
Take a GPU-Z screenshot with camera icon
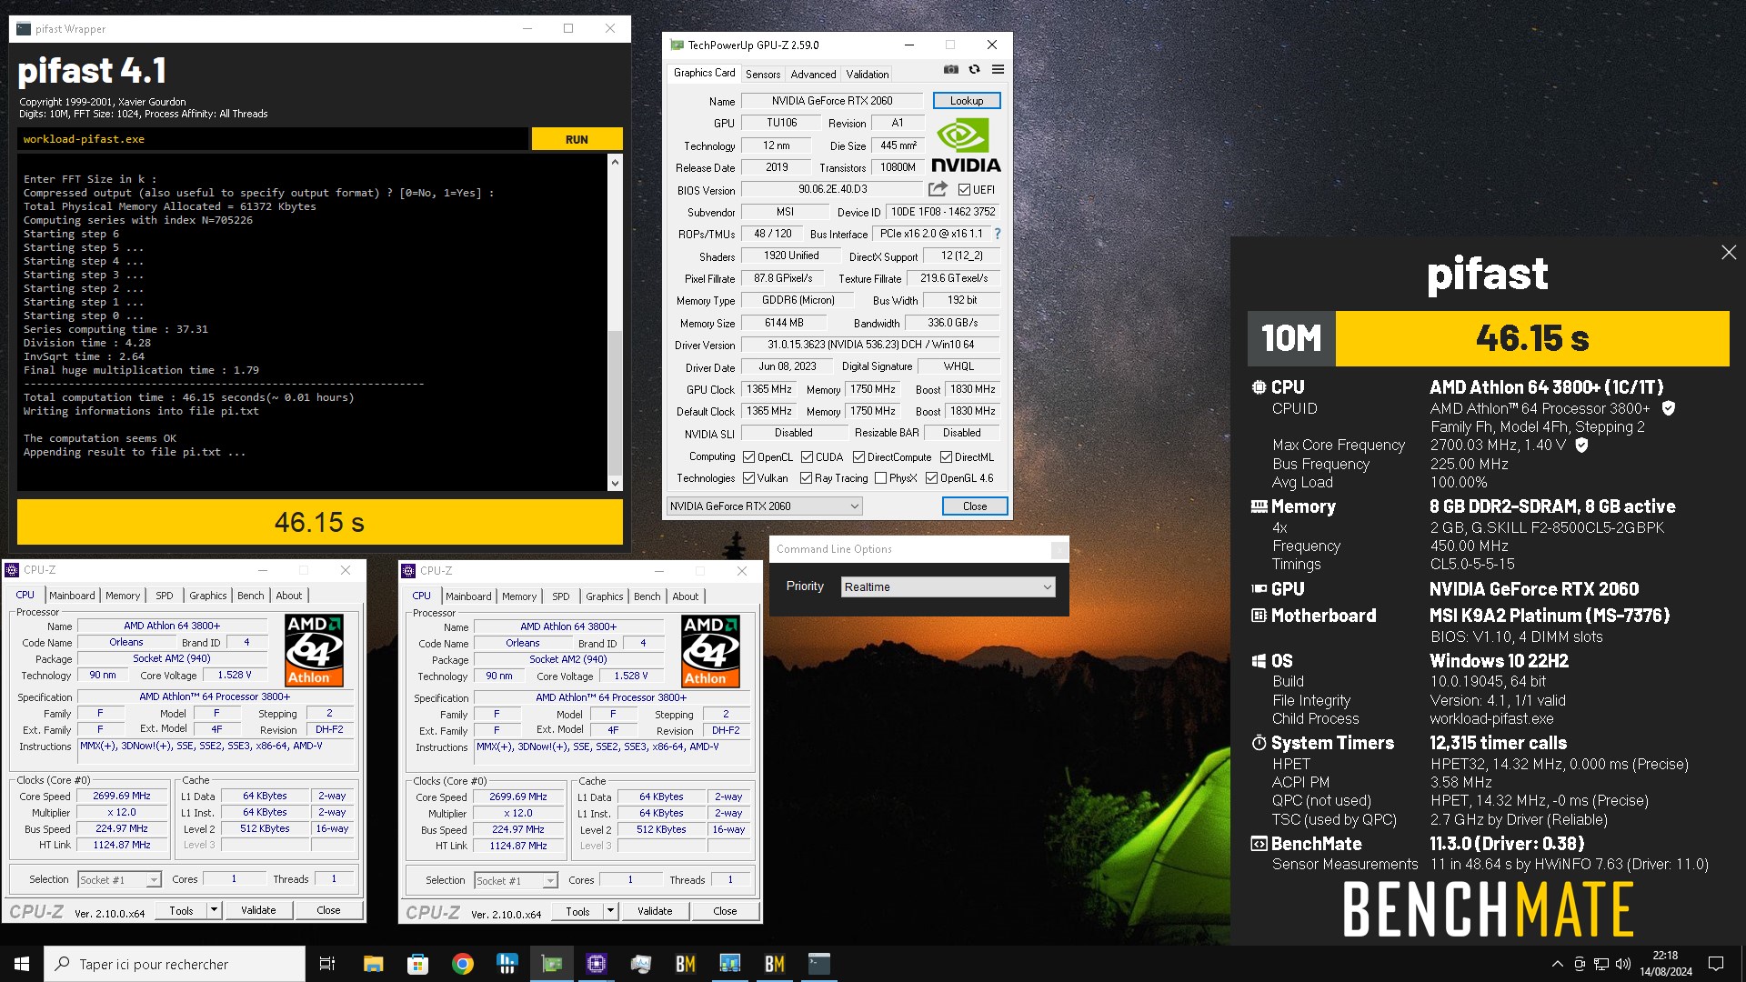tap(950, 69)
